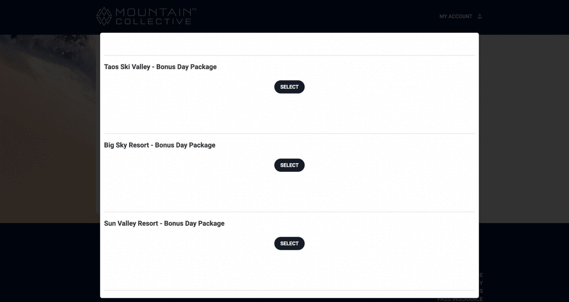Select the Big Sky Resort Bonus Day Package

(x=289, y=165)
